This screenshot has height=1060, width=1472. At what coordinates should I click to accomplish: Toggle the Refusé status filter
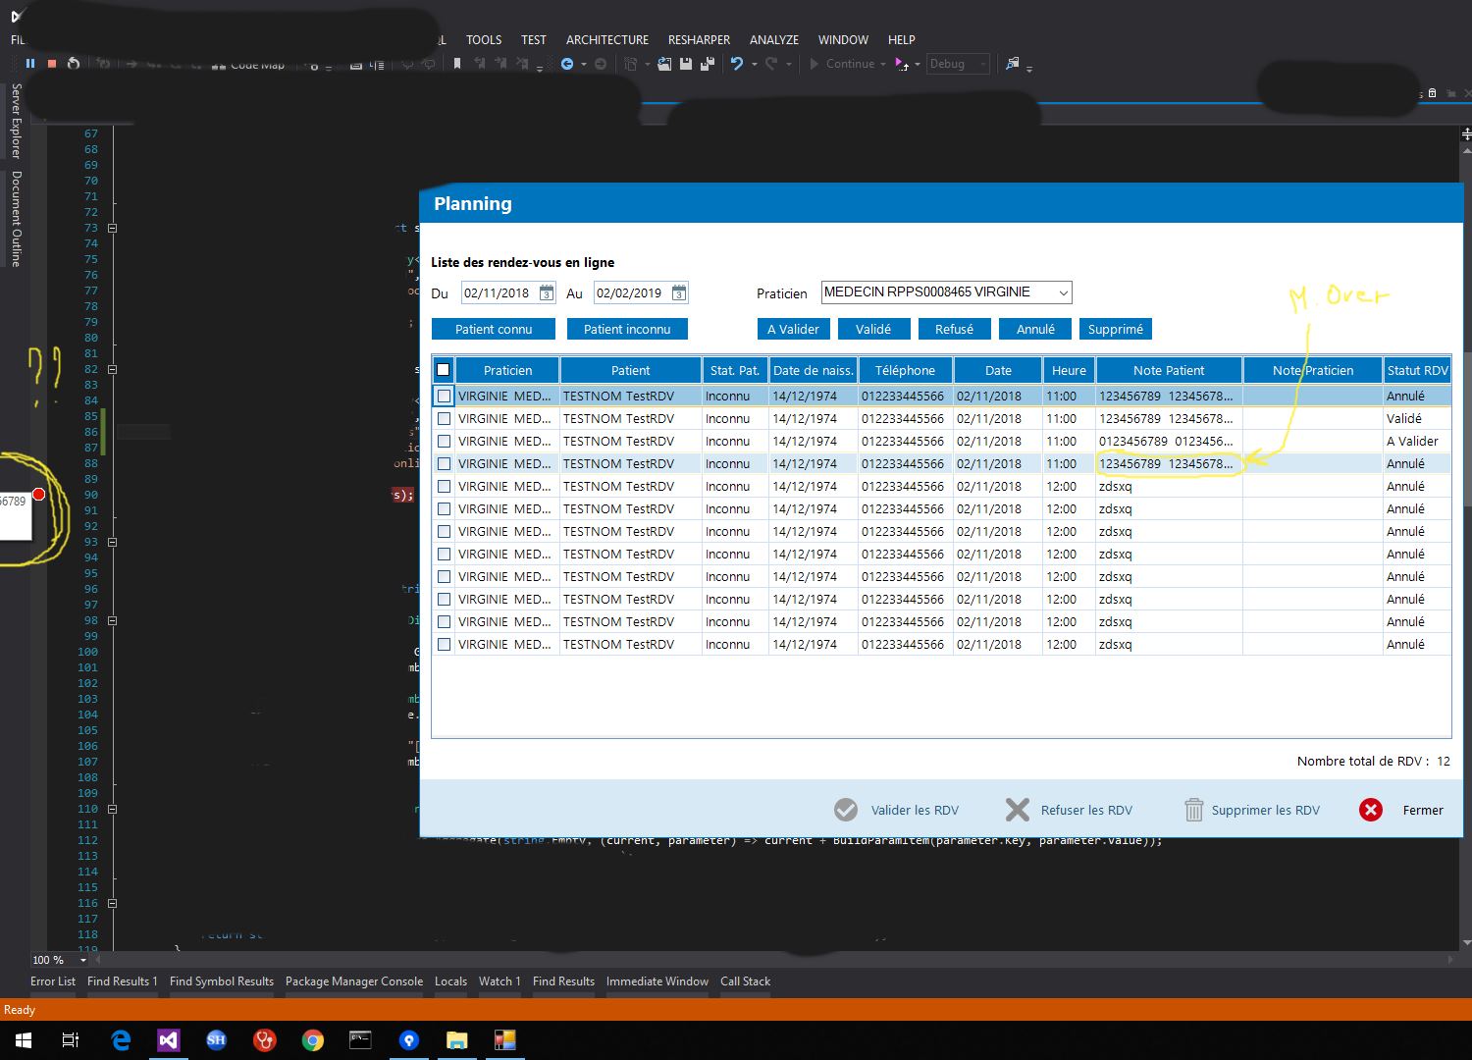[954, 329]
